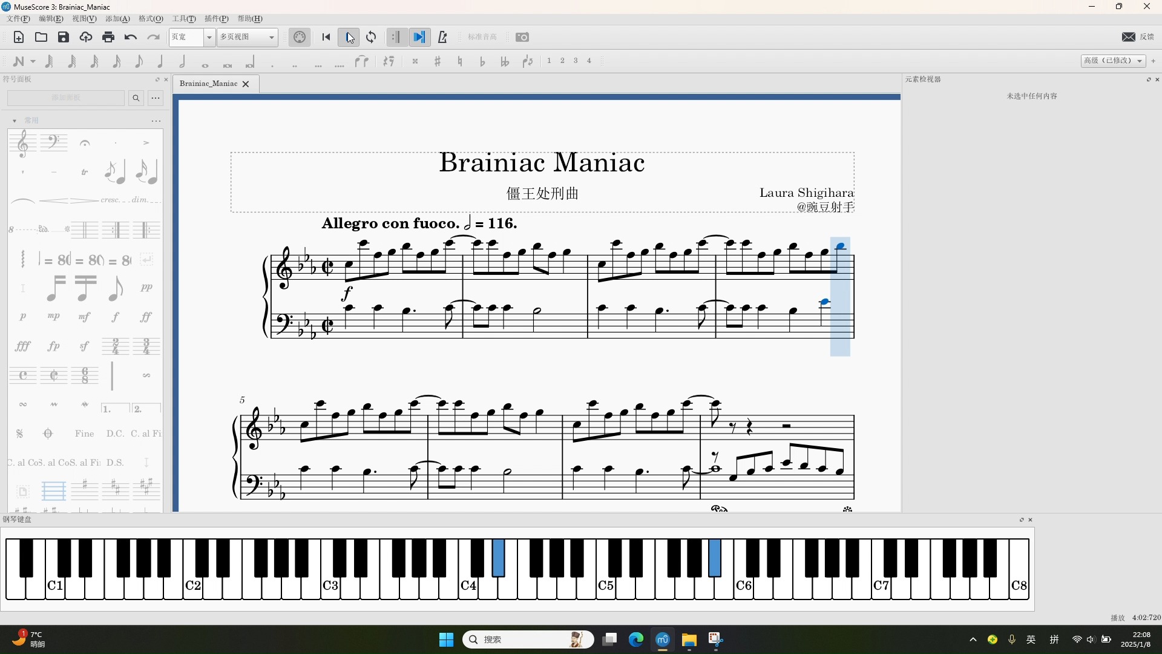Toggle note input mode N
The width and height of the screenshot is (1162, 654).
tap(19, 61)
